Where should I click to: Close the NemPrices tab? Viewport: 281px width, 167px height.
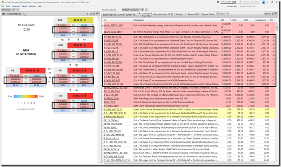(14, 10)
